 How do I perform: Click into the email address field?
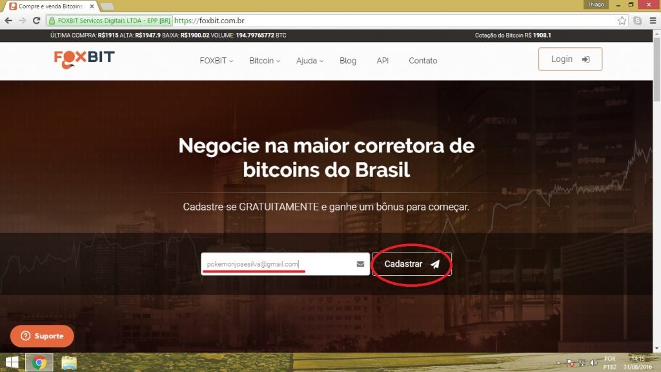point(279,264)
